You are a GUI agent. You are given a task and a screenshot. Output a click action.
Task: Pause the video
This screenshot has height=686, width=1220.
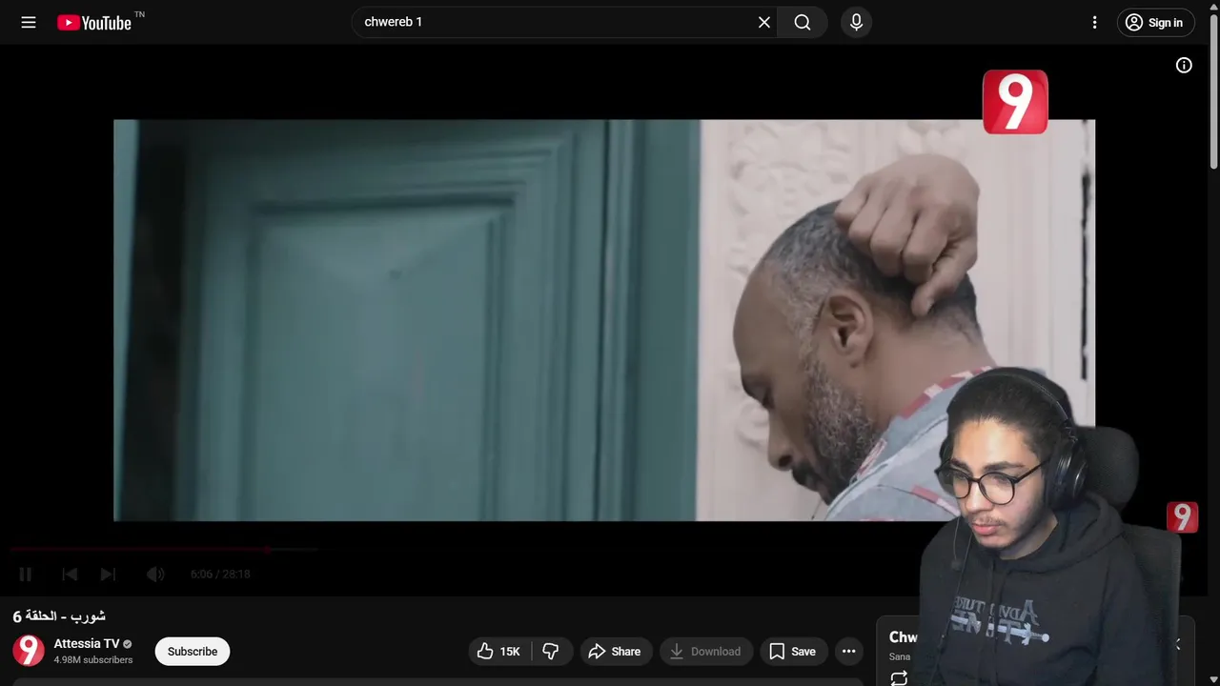coord(26,574)
